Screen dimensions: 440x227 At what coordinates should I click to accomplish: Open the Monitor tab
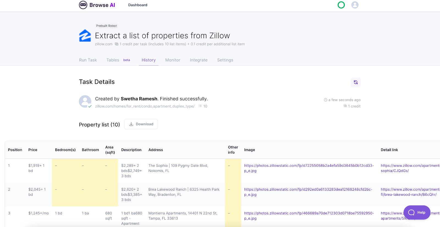pyautogui.click(x=173, y=60)
